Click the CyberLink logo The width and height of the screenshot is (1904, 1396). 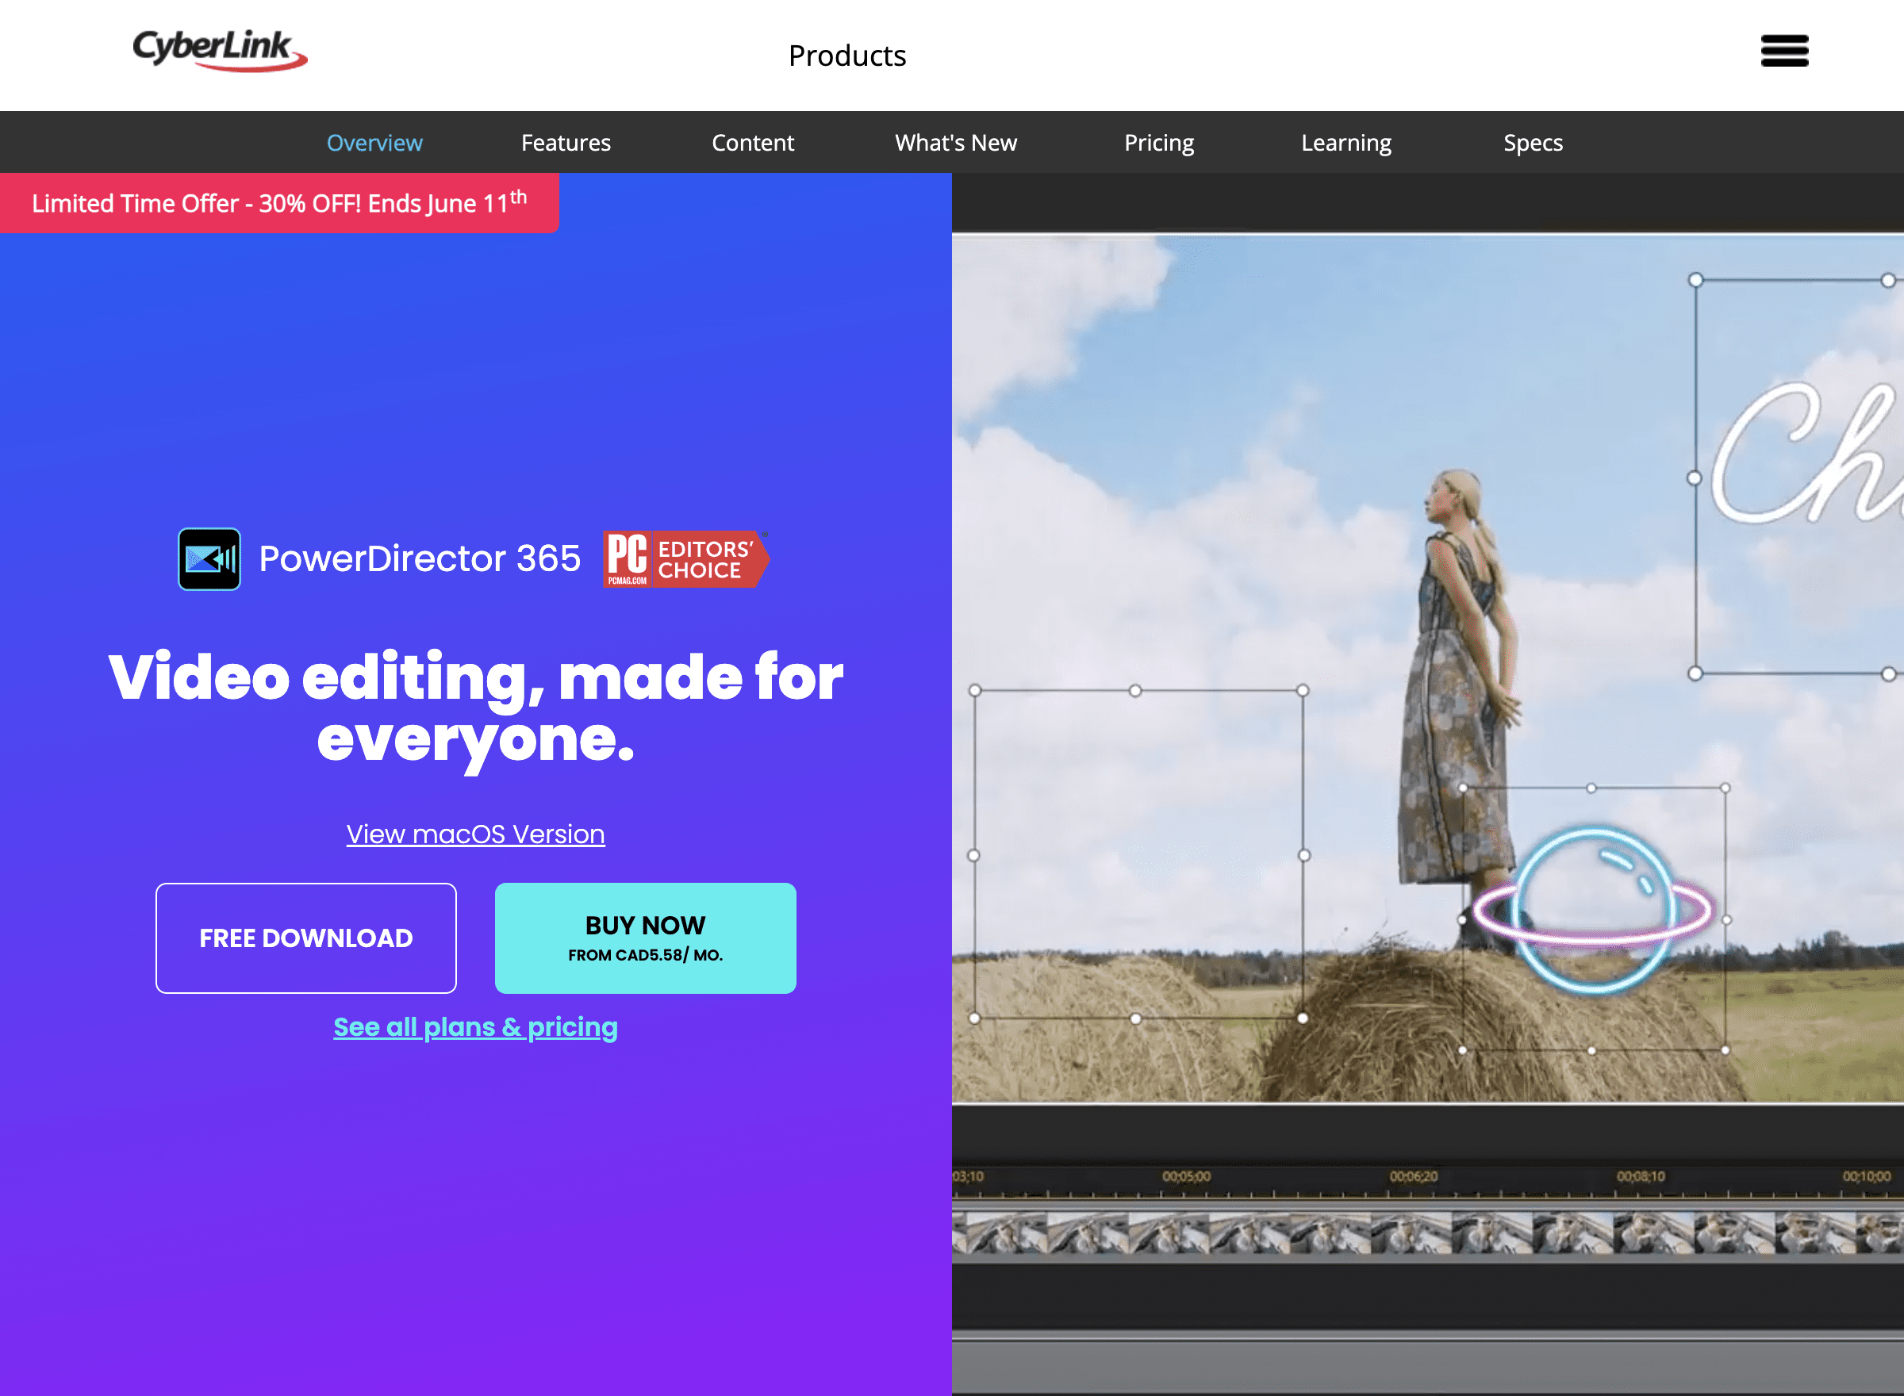[220, 50]
